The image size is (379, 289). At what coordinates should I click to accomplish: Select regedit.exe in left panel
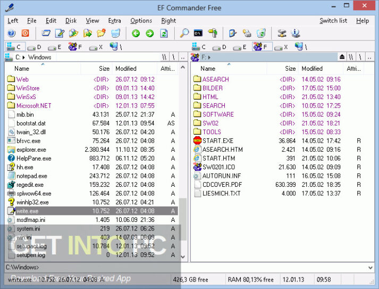(92, 185)
